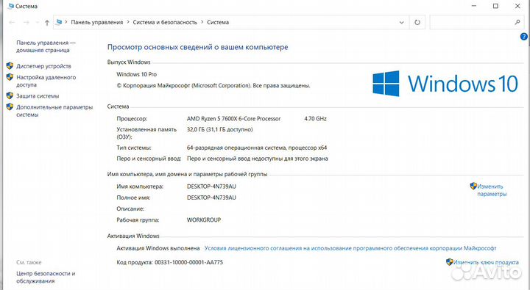Click shield icon beside Диспетчер устройств
This screenshot has width=530, height=290.
10,66
